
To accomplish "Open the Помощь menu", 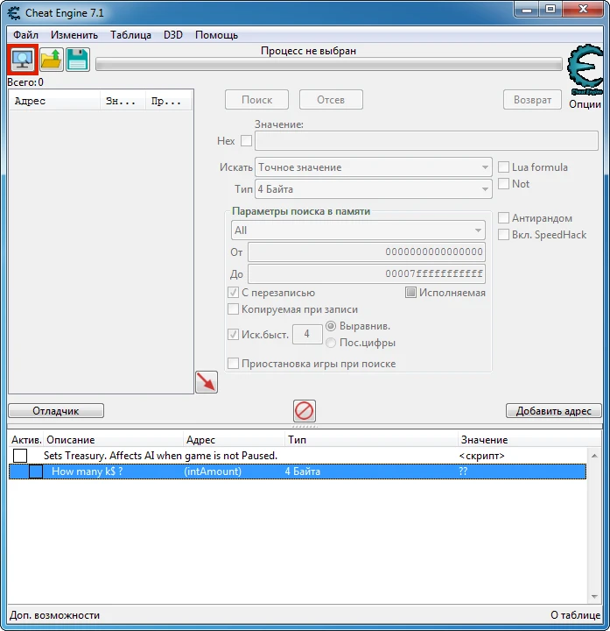I will click(216, 35).
